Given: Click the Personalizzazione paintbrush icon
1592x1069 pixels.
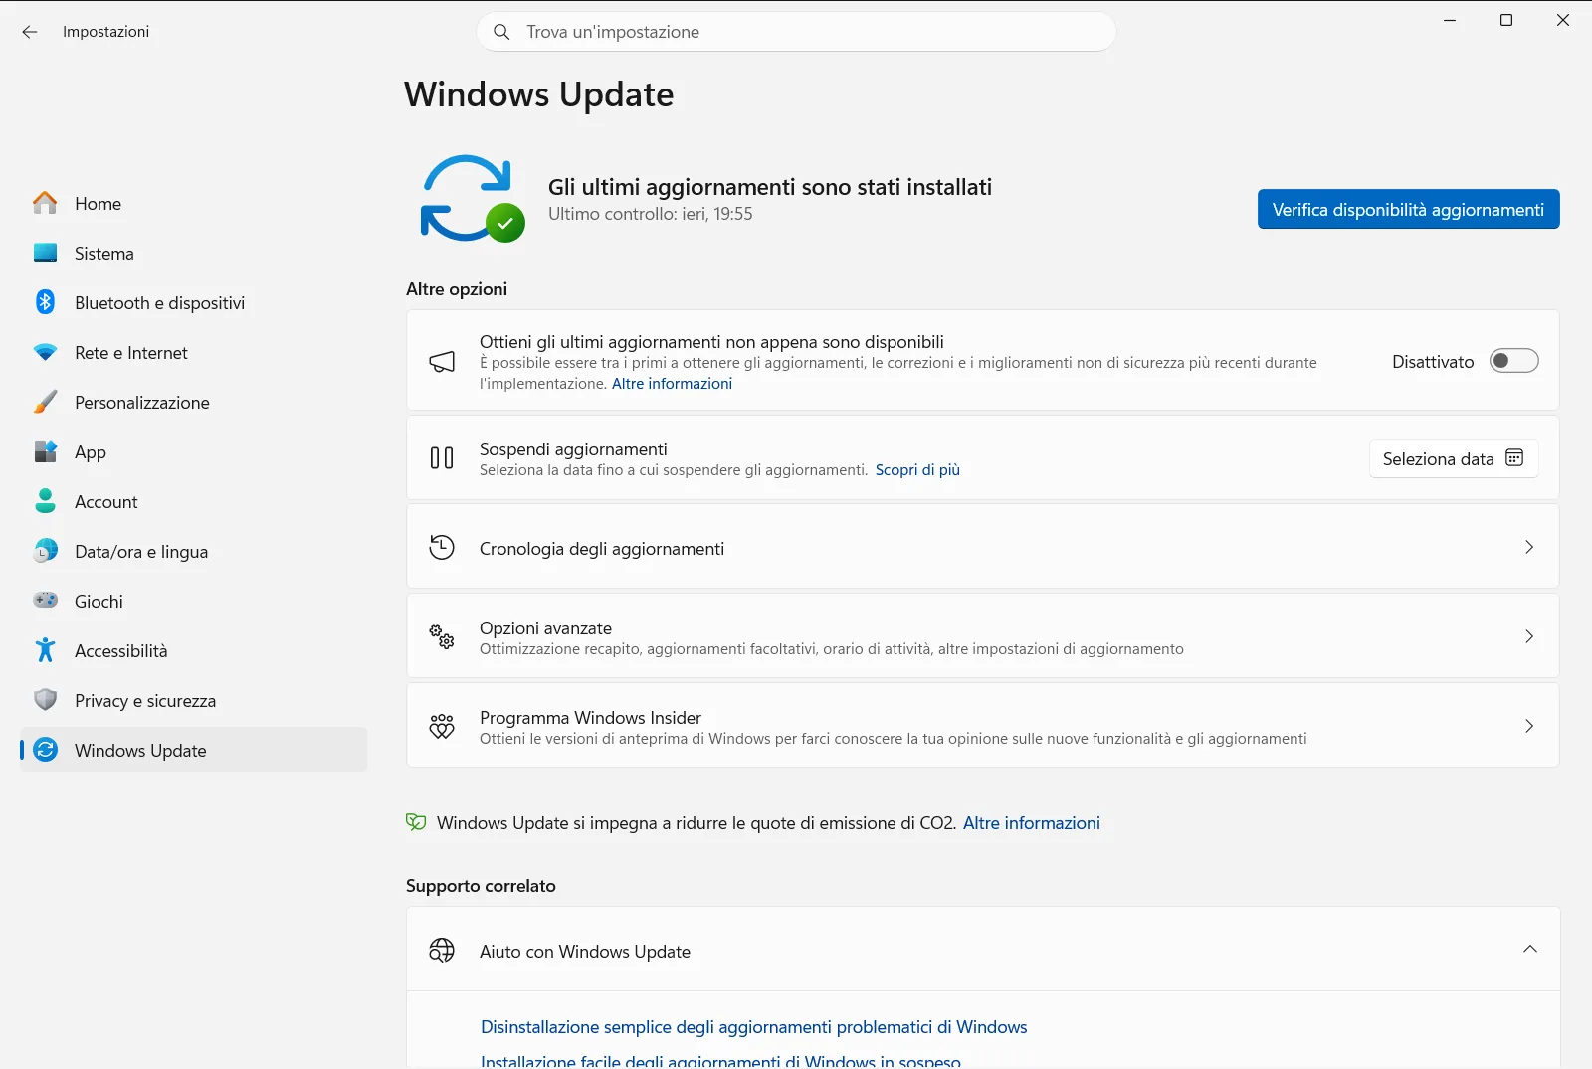Looking at the screenshot, I should click(45, 402).
